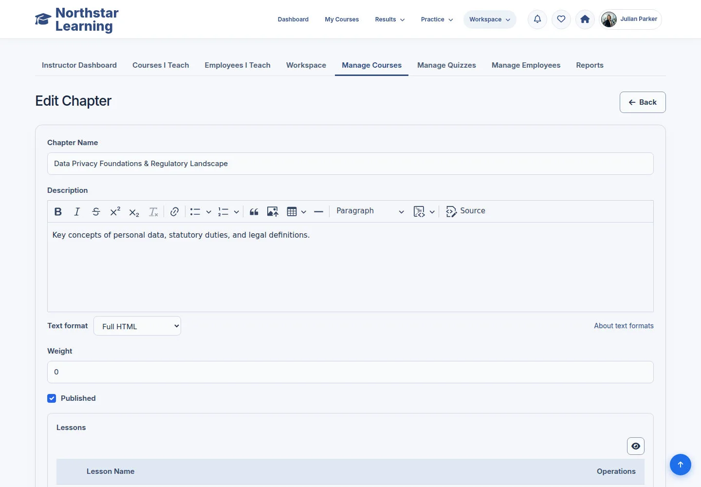Click the remove format icon

tap(153, 211)
